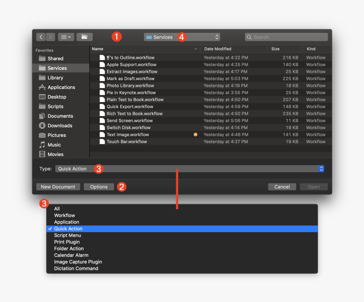Screen dimensions: 364x302
Task: Click the search magnifier icon
Action: click(x=250, y=37)
